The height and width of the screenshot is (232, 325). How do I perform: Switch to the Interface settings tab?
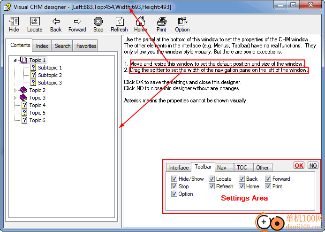tap(179, 168)
